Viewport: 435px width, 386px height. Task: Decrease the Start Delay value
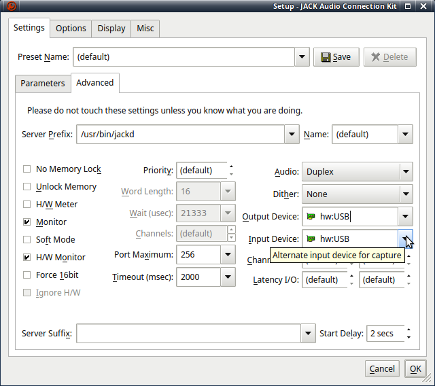click(408, 337)
